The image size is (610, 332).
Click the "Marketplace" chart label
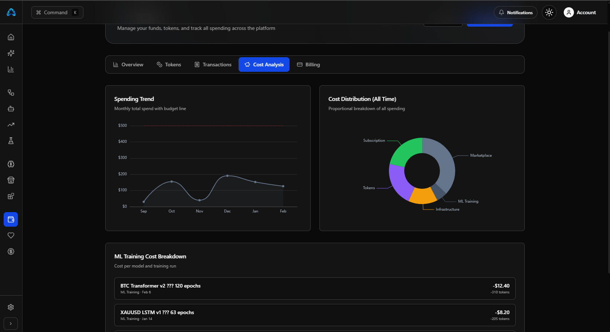(x=481, y=156)
